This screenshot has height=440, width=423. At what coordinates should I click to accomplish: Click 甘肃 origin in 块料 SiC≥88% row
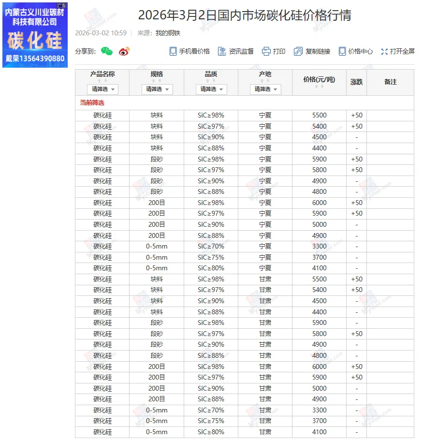(x=265, y=312)
